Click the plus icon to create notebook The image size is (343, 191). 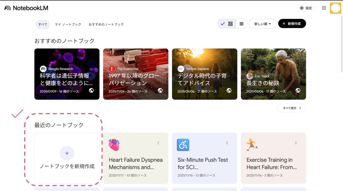(67, 153)
